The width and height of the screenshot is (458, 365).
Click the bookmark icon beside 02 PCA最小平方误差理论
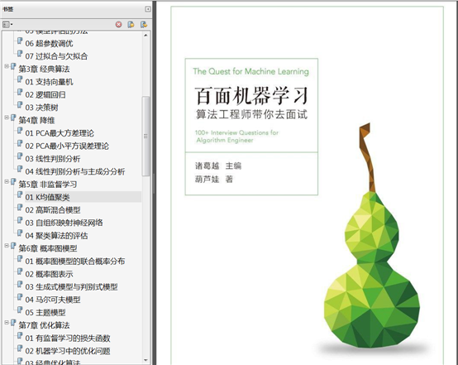pyautogui.click(x=20, y=144)
